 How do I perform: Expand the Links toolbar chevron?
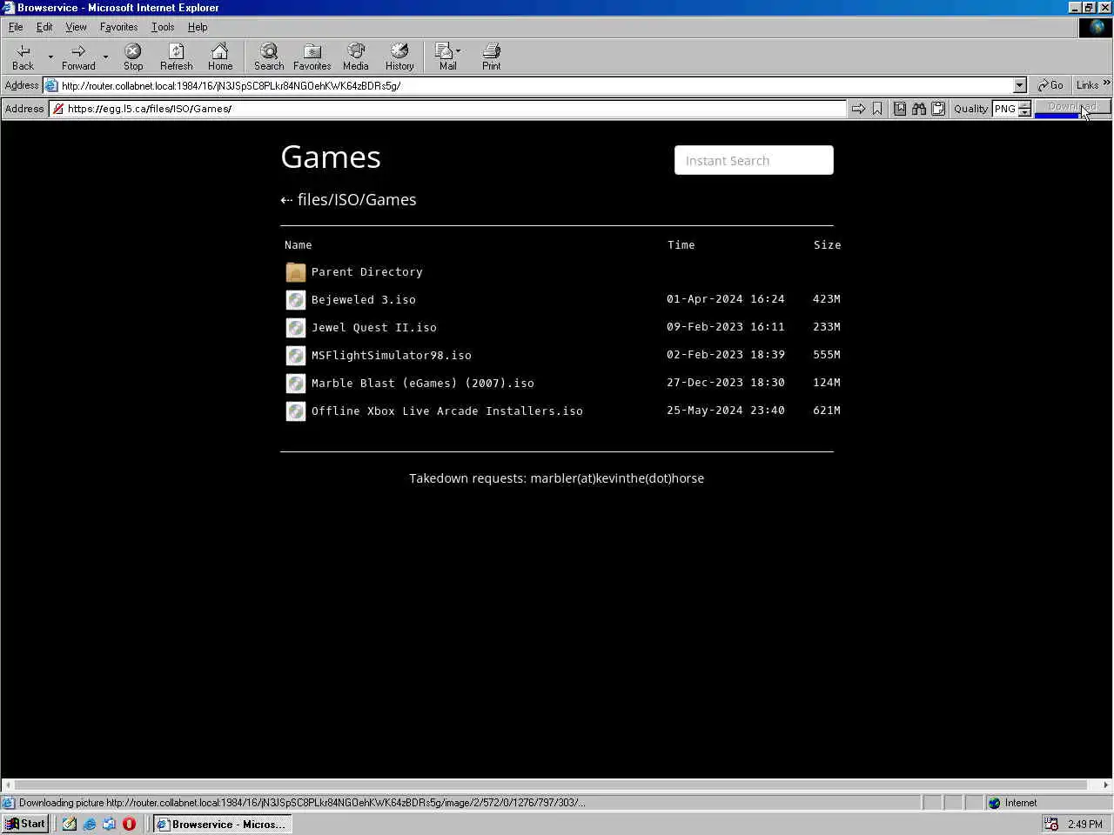coord(1106,83)
